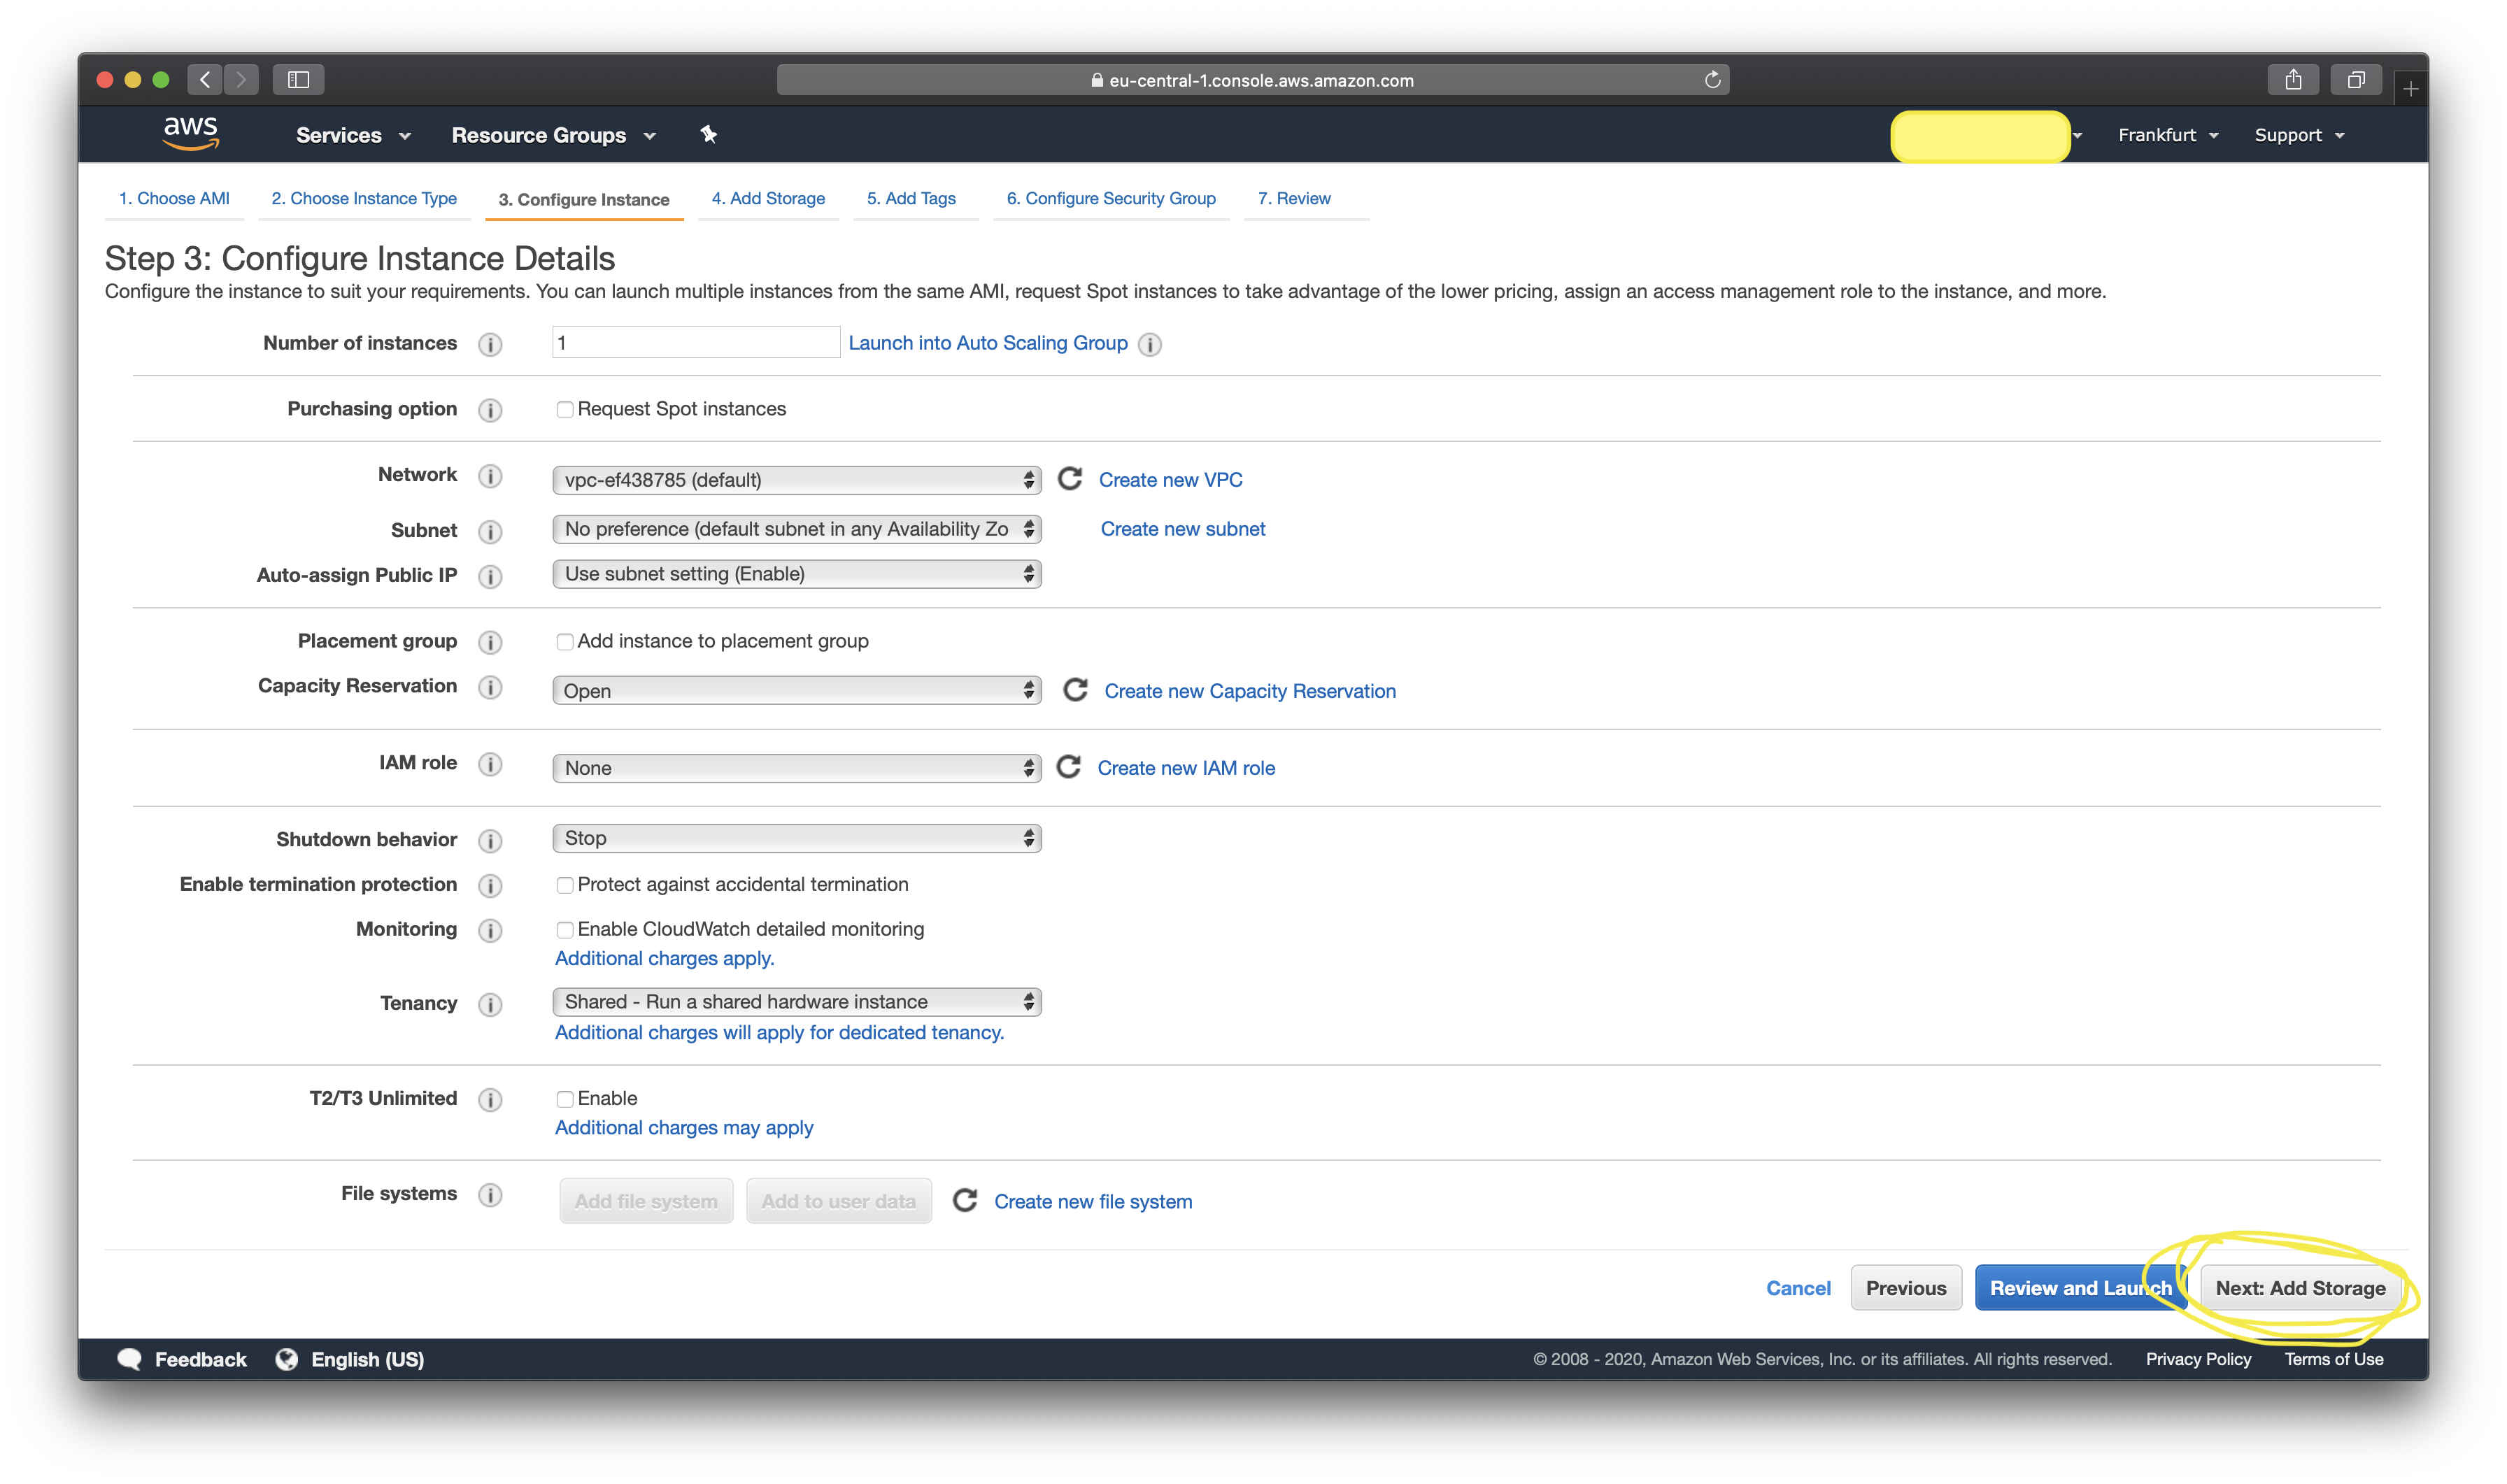2507x1484 pixels.
Task: Open the IAM role dropdown
Action: point(797,768)
